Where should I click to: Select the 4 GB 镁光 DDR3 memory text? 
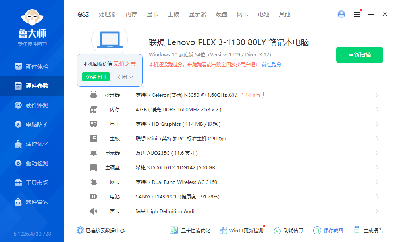click(x=179, y=110)
